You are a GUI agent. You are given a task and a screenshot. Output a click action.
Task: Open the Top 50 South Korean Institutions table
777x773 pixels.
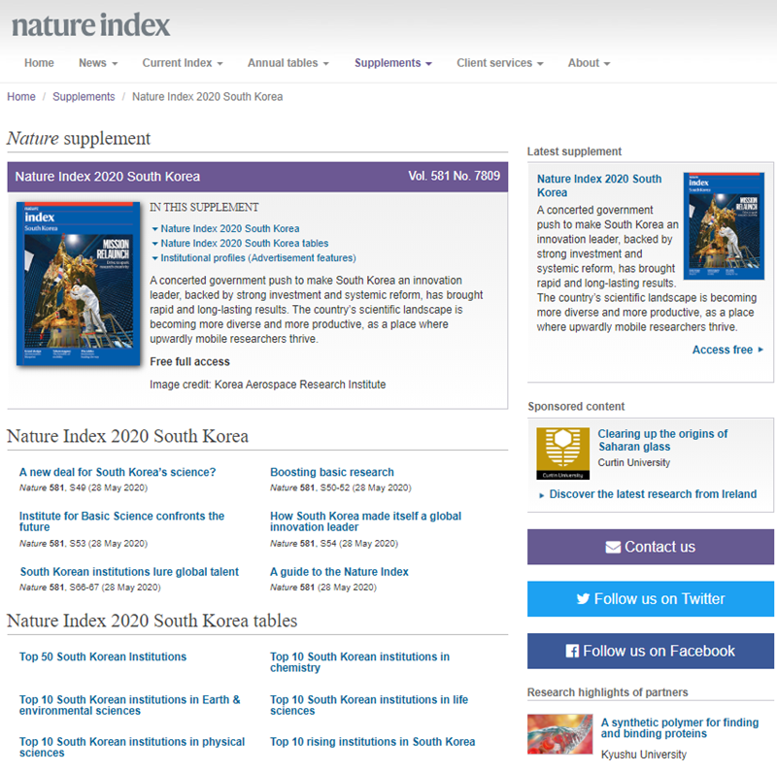tap(103, 656)
